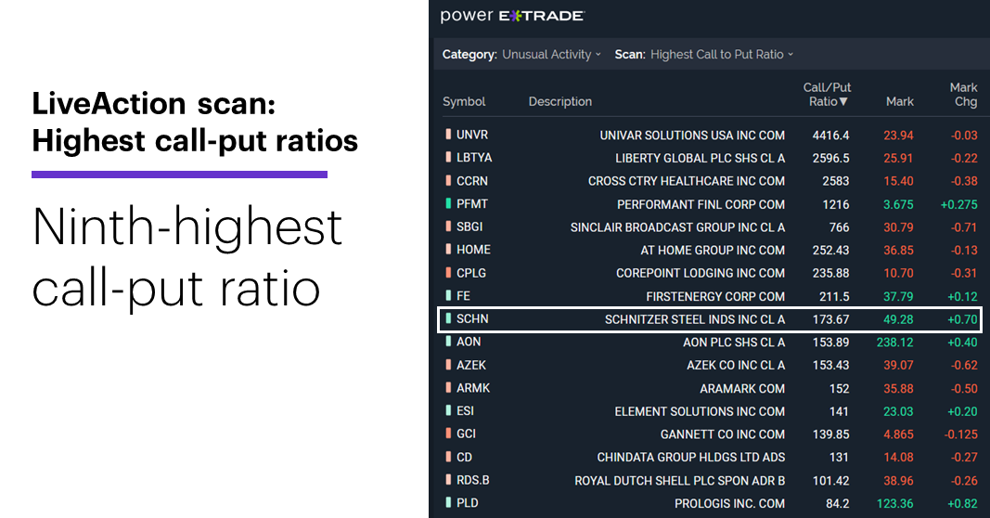Select the HOME symbol

pos(473,250)
